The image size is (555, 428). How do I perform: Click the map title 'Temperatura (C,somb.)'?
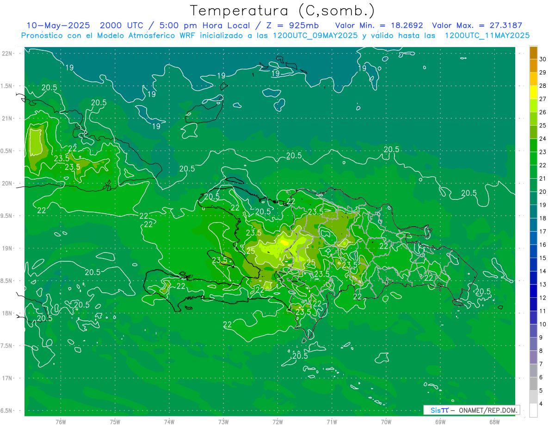tap(282, 10)
